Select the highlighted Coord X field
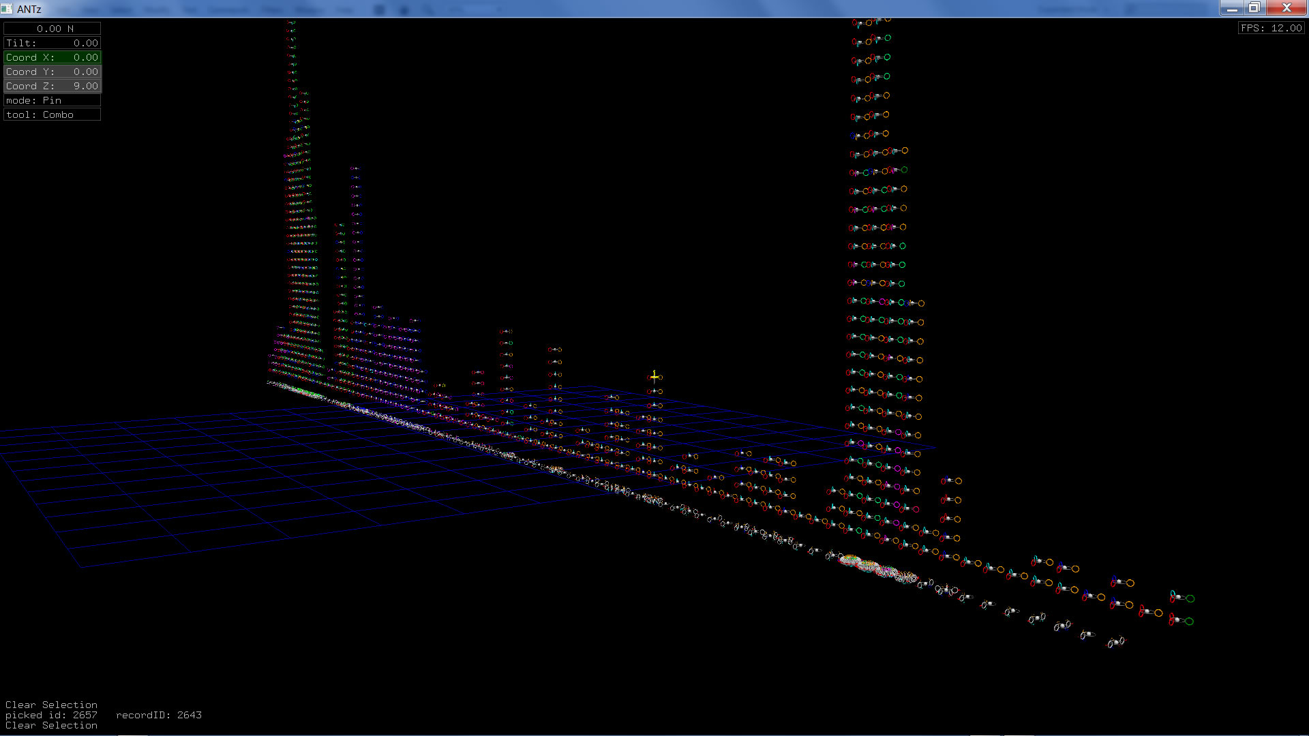The height and width of the screenshot is (736, 1309). click(x=52, y=57)
